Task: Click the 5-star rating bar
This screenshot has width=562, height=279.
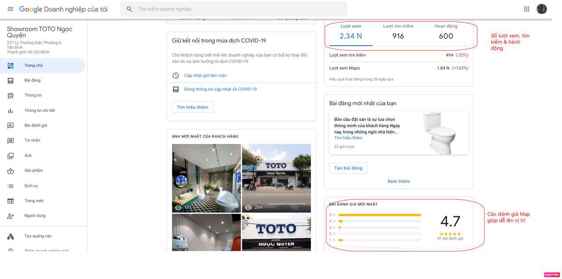Action: click(x=379, y=215)
